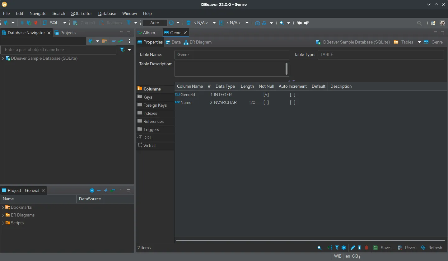
Task: Select the Foreign Keys section
Action: pyautogui.click(x=155, y=105)
